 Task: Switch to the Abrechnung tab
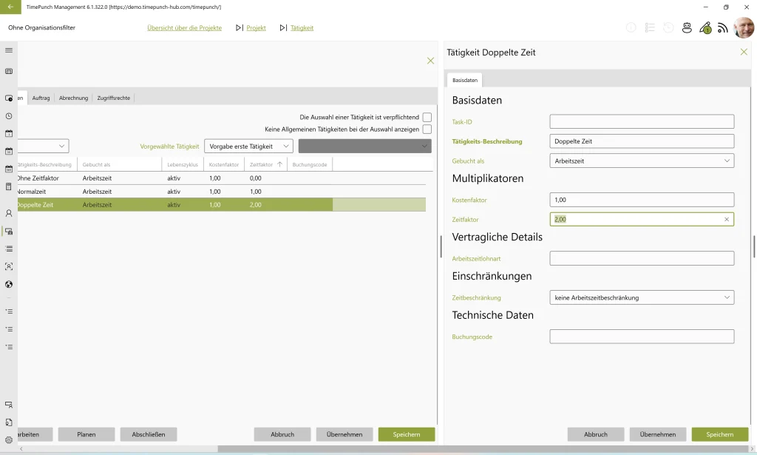[x=73, y=98]
